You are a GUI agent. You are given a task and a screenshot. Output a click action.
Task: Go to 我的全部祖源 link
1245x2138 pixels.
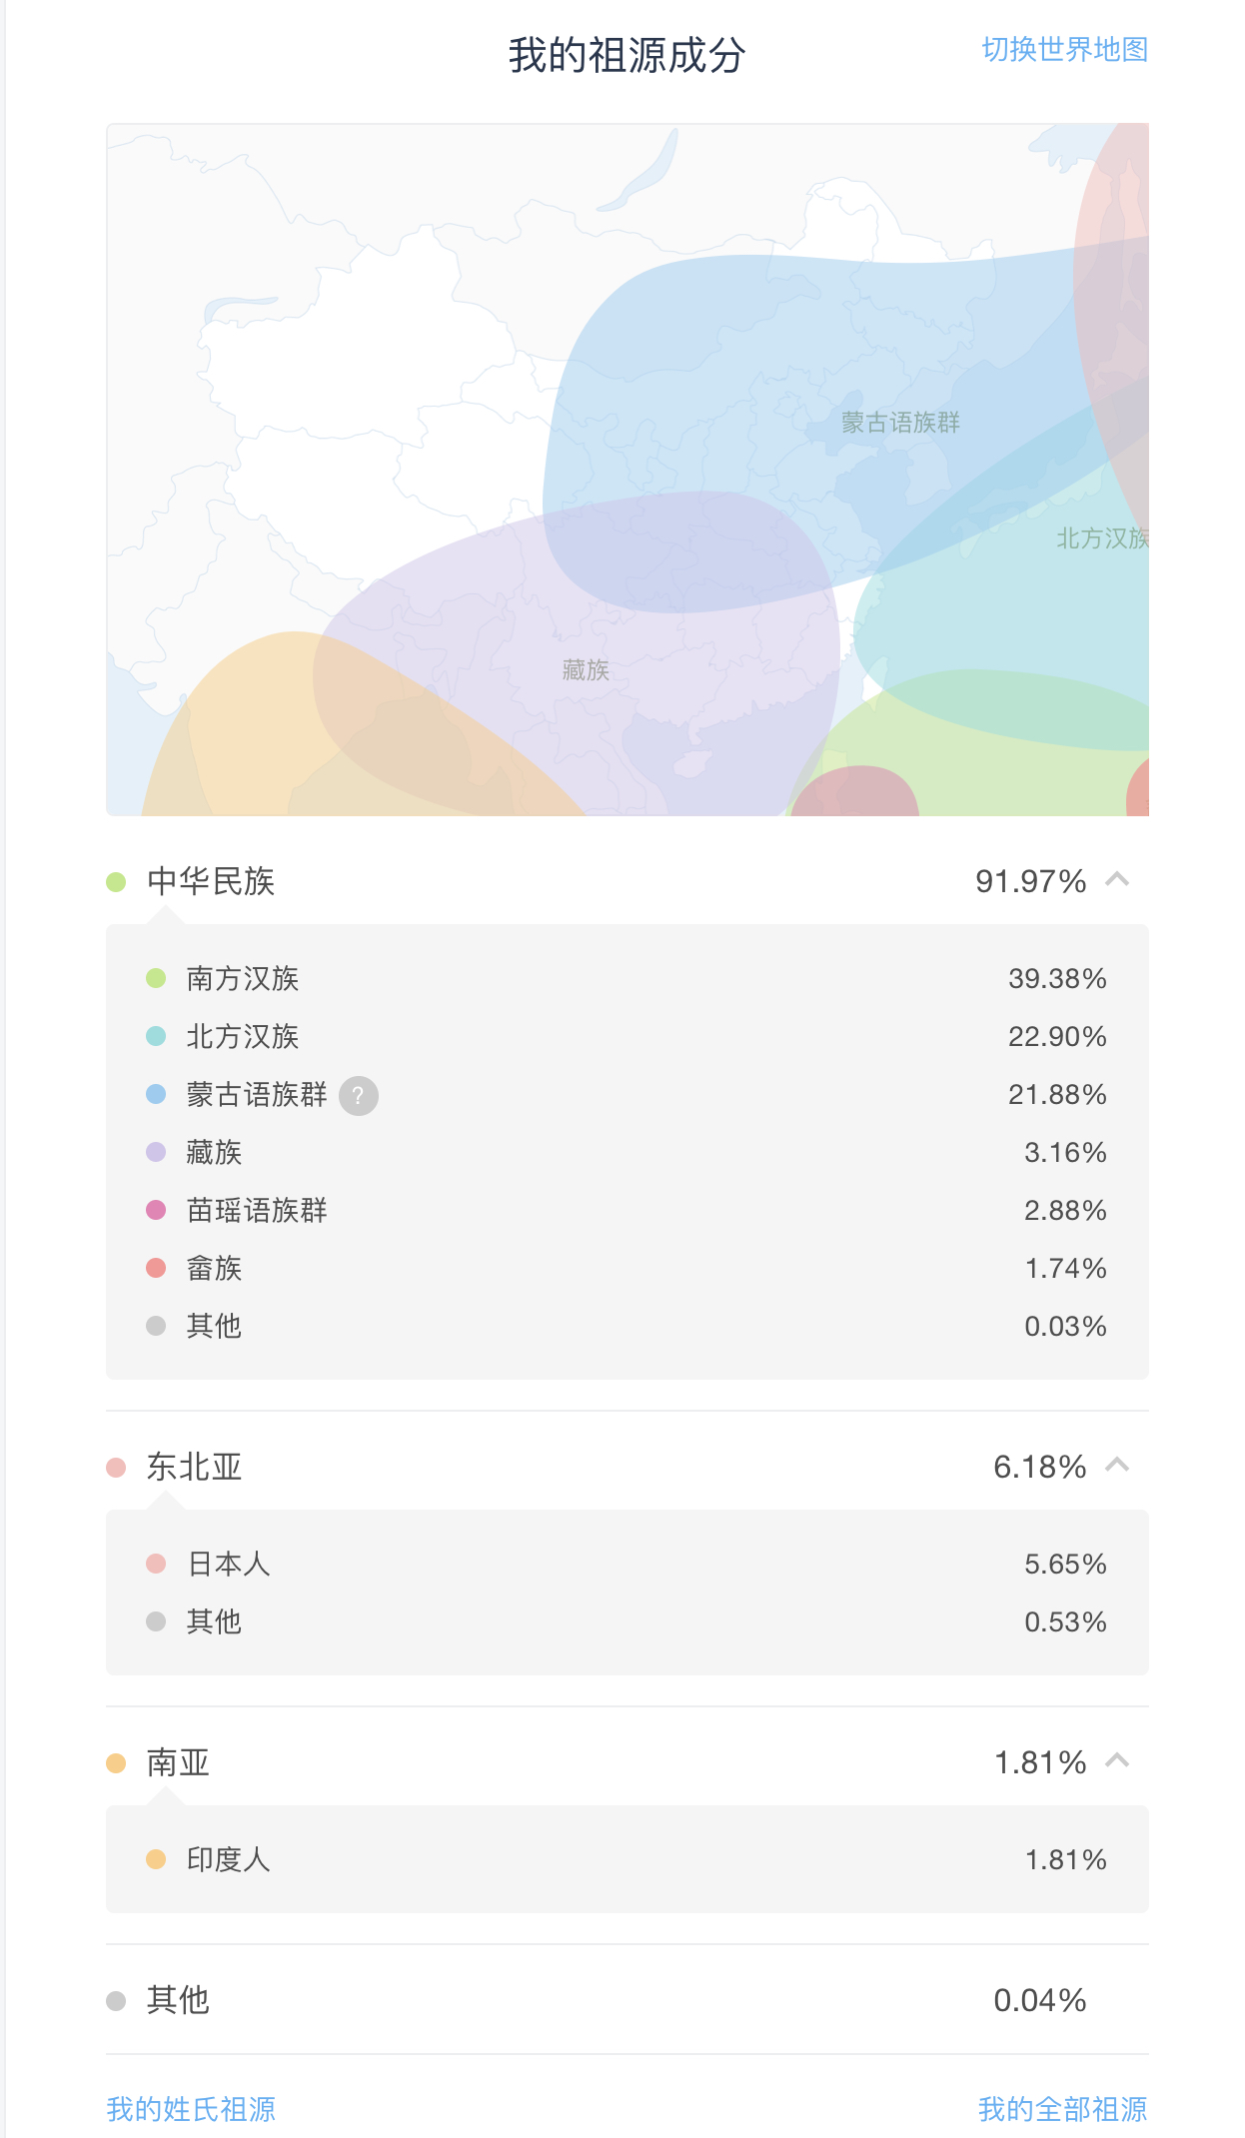(x=1062, y=2109)
